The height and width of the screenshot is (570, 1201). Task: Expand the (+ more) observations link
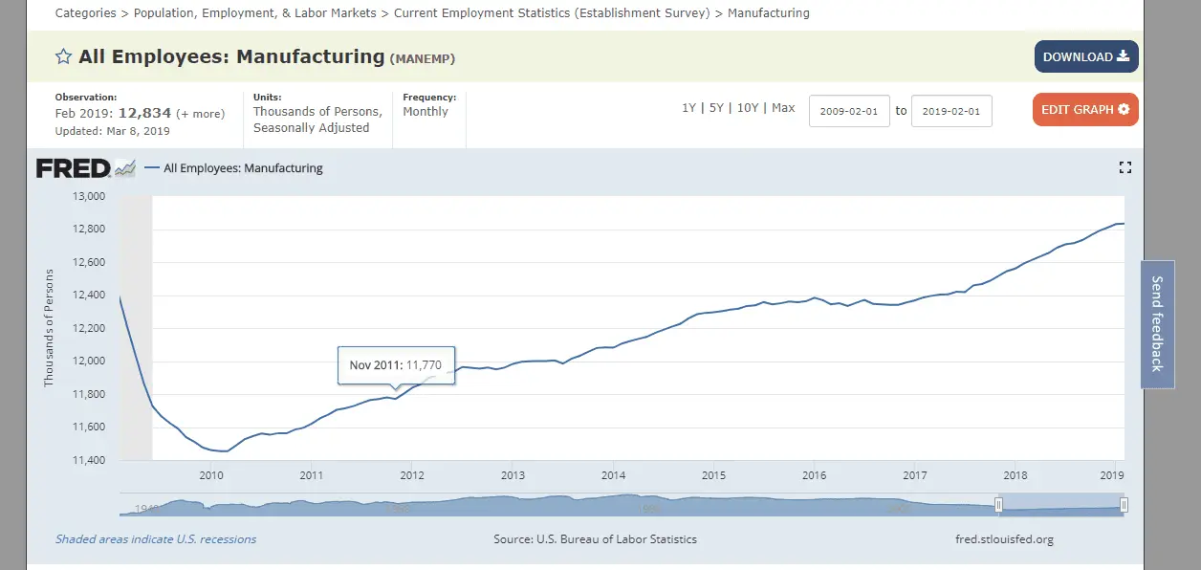[201, 114]
